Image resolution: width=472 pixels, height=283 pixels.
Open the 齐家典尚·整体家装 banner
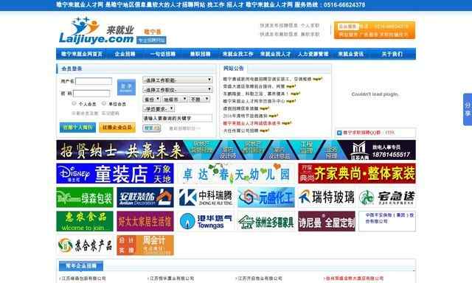(357, 173)
